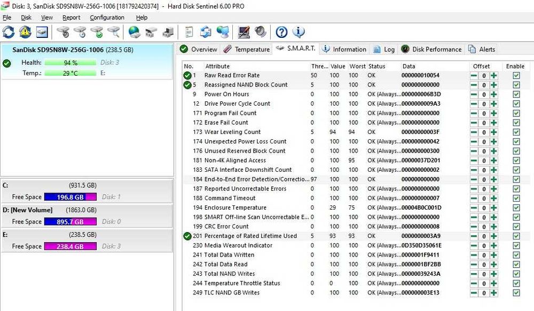
Task: Toggle Enable checkbox for Total Data Read
Action: click(x=516, y=265)
